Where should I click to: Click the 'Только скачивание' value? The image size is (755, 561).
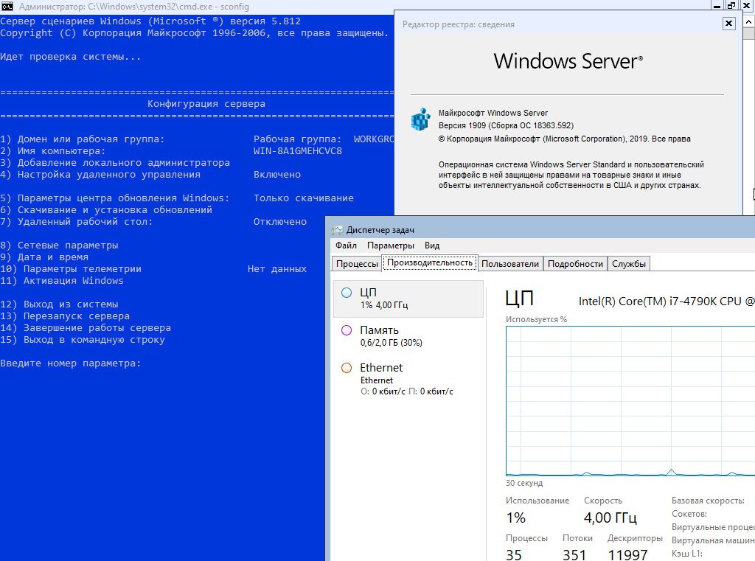pyautogui.click(x=303, y=198)
